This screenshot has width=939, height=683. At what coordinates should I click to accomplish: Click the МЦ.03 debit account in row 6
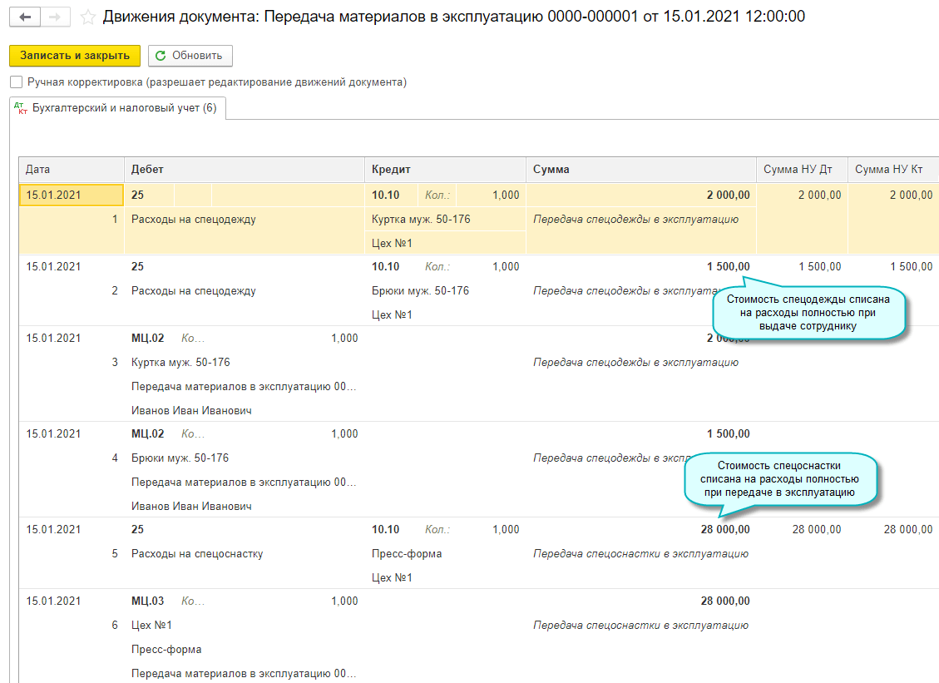pyautogui.click(x=148, y=601)
